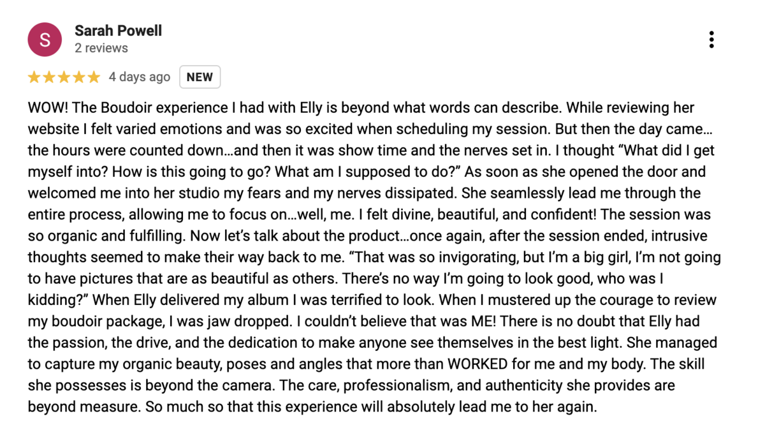Click the NEW badge beside the date
This screenshot has width=765, height=439.
click(x=200, y=77)
